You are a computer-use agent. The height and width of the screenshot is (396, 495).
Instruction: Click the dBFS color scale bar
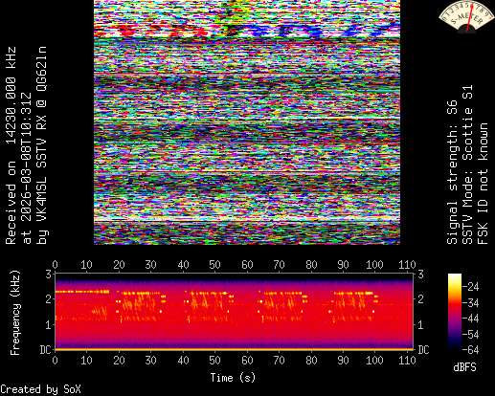click(x=455, y=312)
